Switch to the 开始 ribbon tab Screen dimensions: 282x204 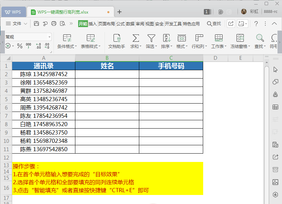point(83,24)
